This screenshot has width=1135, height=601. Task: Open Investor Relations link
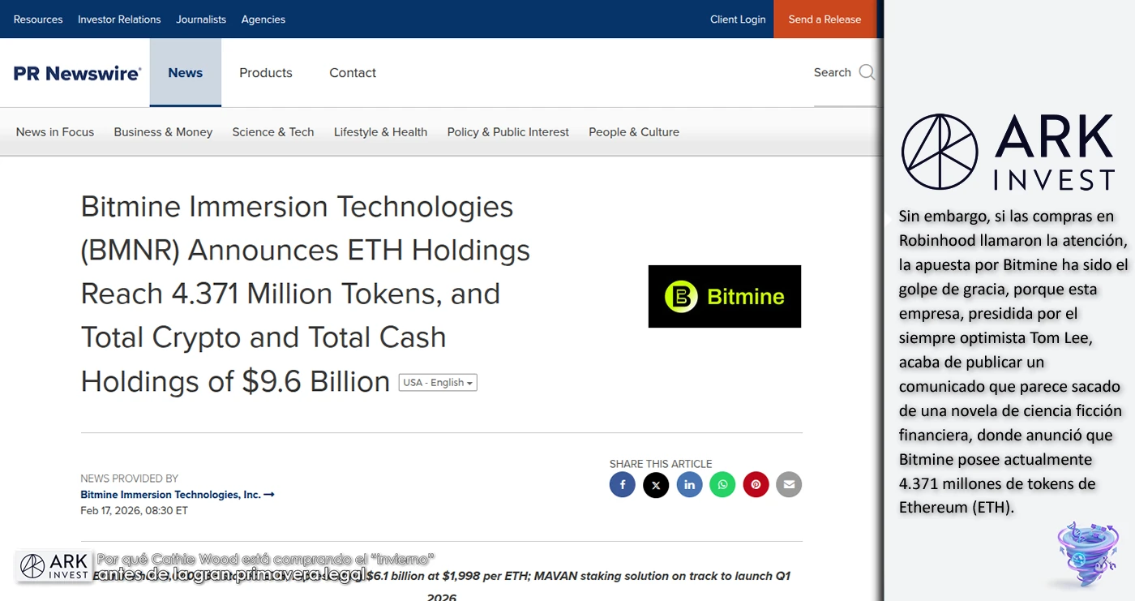coord(119,19)
